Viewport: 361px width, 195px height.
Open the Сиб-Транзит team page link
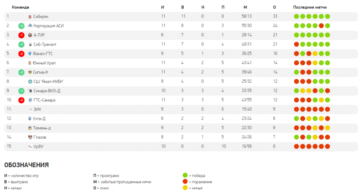tap(45, 44)
